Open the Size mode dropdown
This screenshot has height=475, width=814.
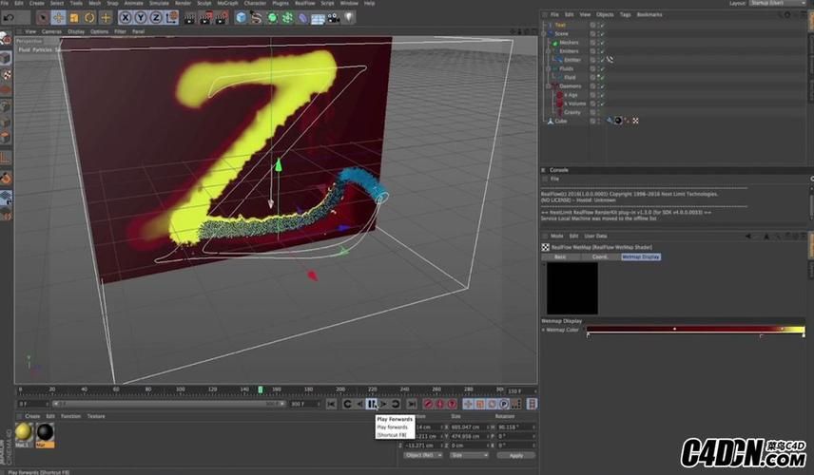470,455
